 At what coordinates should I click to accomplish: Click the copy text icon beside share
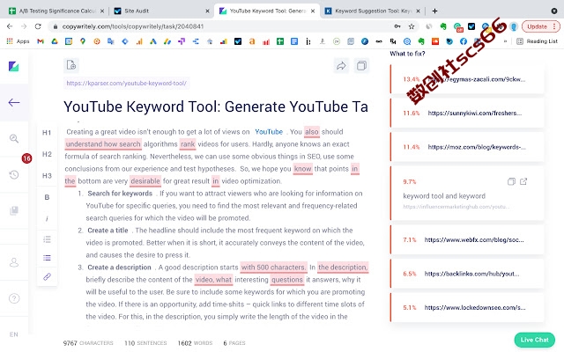(x=361, y=66)
